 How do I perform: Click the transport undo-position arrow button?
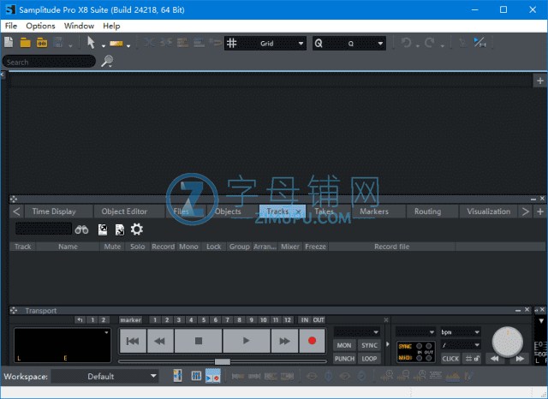click(x=80, y=319)
